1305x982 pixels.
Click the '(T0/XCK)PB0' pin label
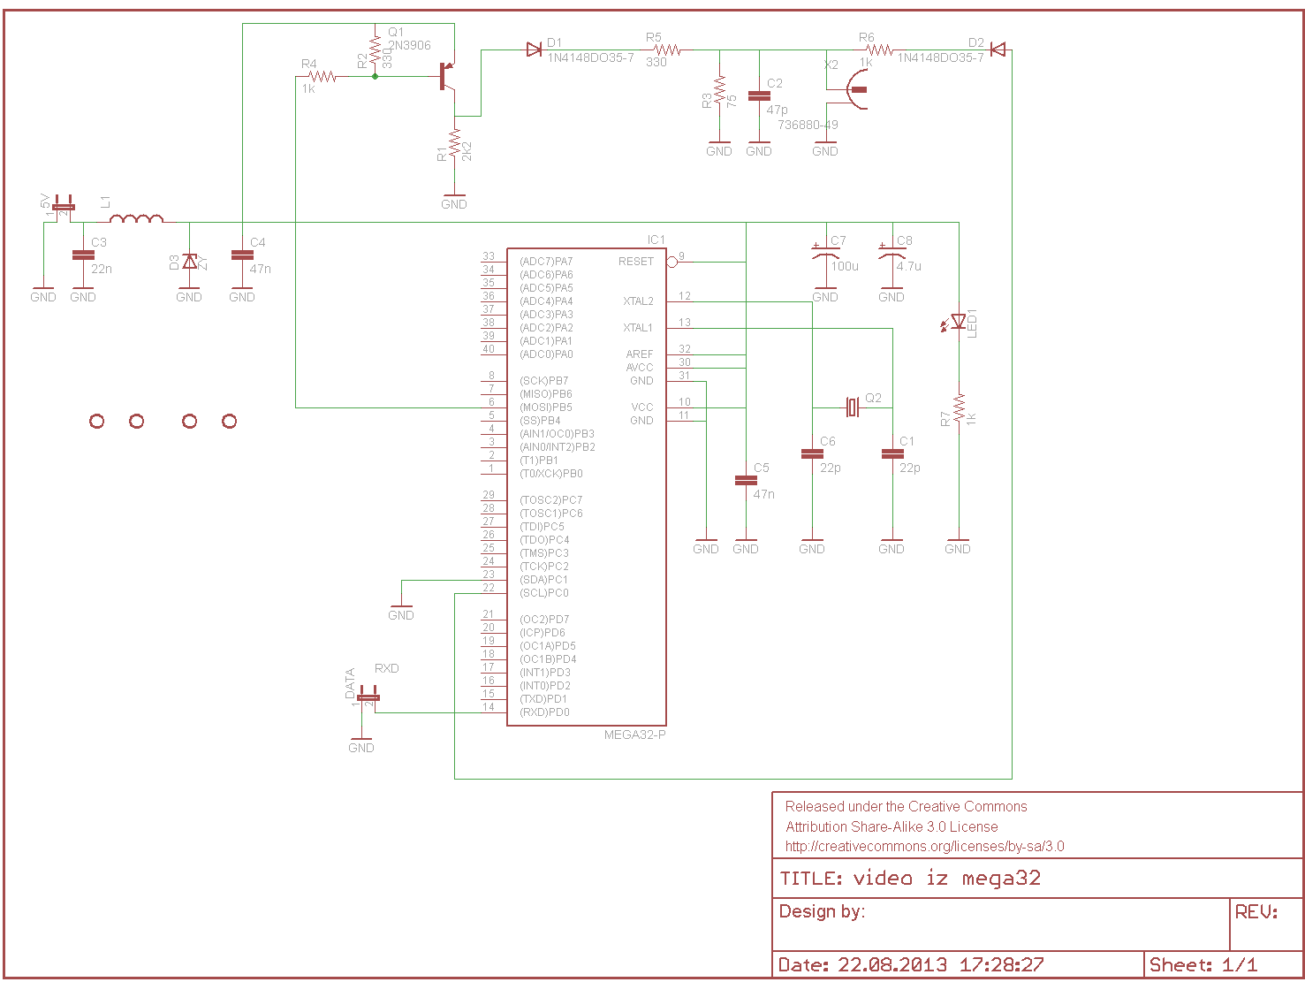pyautogui.click(x=551, y=474)
